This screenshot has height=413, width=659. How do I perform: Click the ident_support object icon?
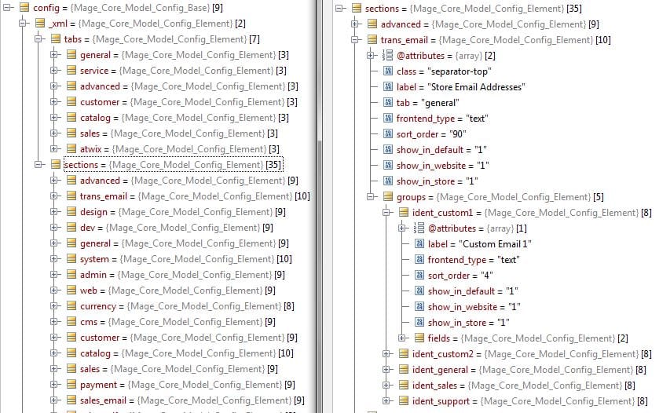click(404, 400)
